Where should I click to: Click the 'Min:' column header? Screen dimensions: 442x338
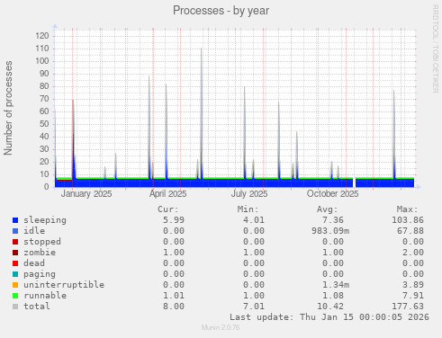pos(248,209)
